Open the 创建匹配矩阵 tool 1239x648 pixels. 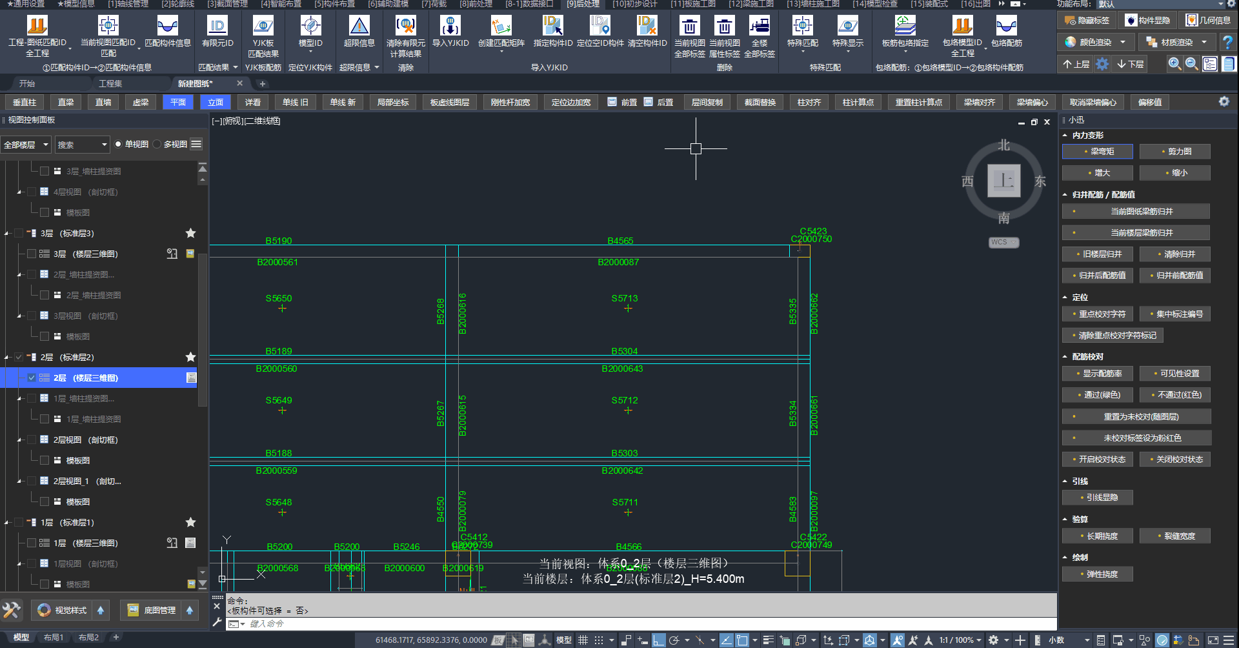(501, 26)
